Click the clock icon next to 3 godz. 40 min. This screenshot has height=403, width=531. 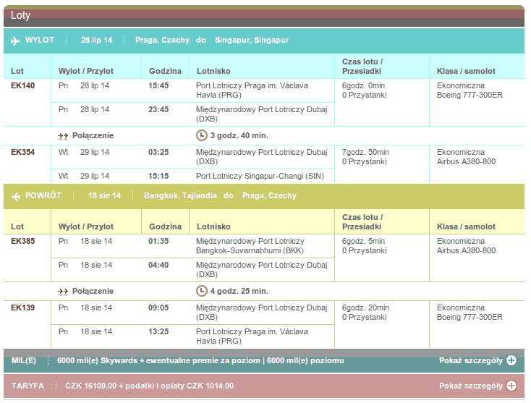coord(202,135)
